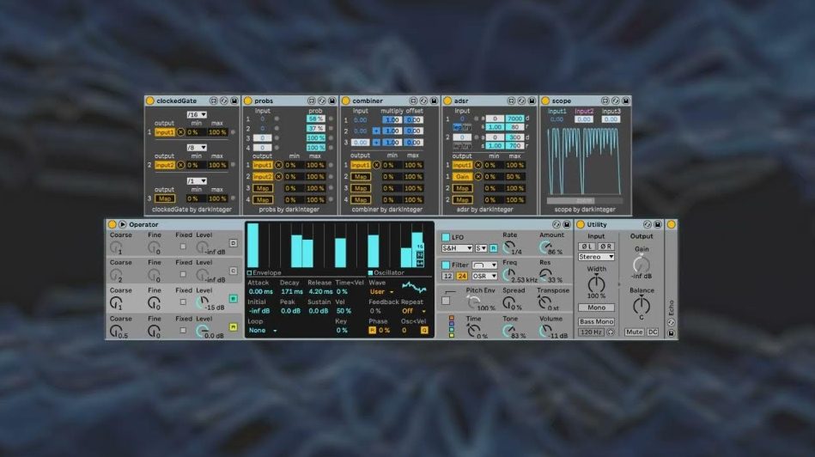Switch to the Oscillator tab

[x=388, y=272]
